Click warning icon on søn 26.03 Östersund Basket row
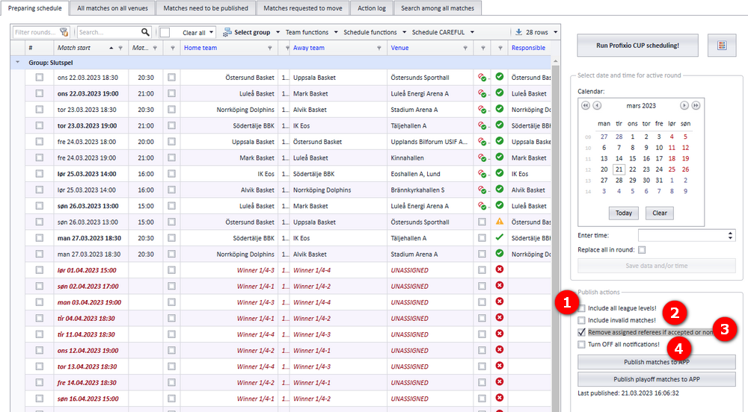 500,221
